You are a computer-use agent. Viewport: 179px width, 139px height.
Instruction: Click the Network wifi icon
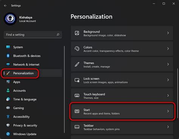[8, 65]
